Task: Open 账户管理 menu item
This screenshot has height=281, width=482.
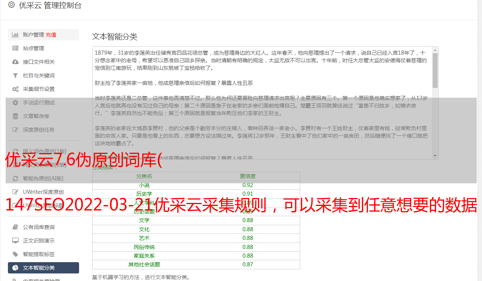Action: [x=43, y=35]
